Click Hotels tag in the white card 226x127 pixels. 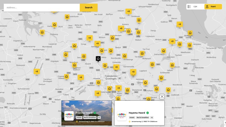click(x=132, y=117)
